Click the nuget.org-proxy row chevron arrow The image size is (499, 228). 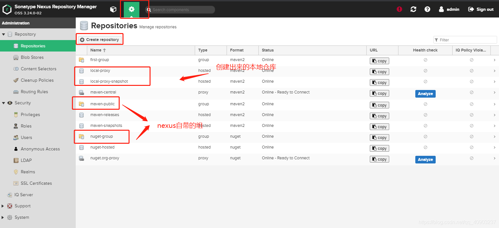(x=495, y=158)
